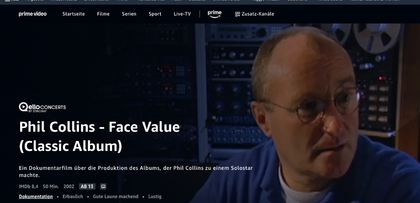Click the prime video logo
Viewport: 420px width, 203px height.
pos(32,14)
